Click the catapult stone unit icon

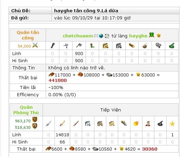point(145,46)
